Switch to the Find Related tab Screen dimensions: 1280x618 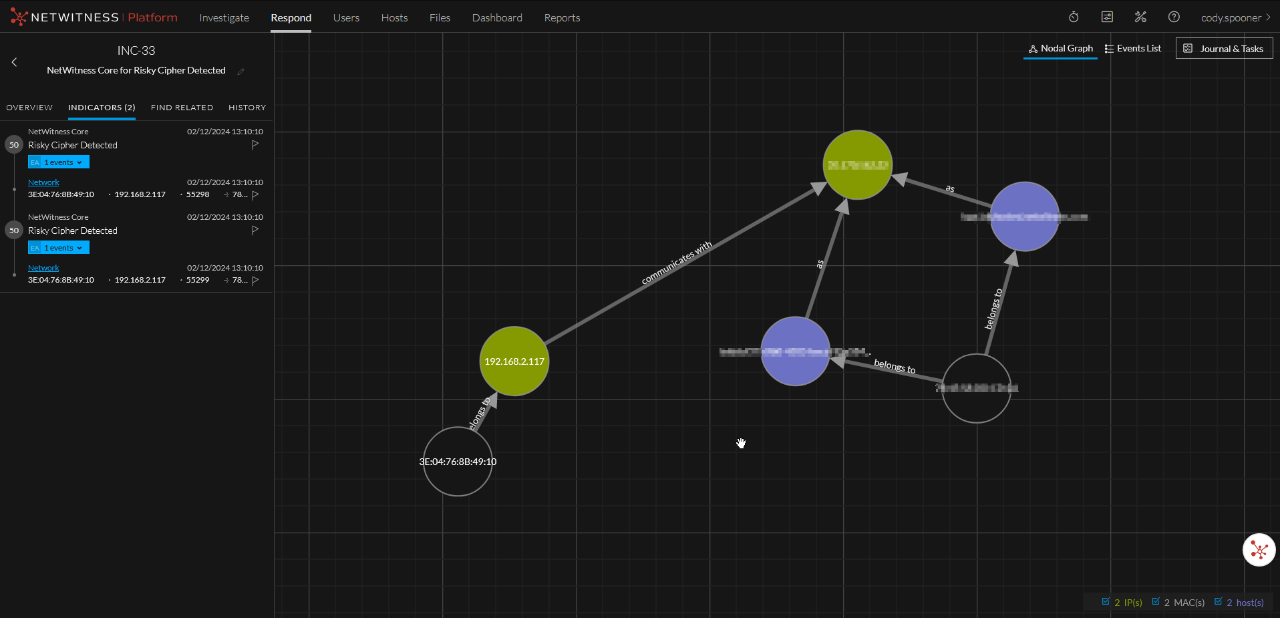point(182,108)
